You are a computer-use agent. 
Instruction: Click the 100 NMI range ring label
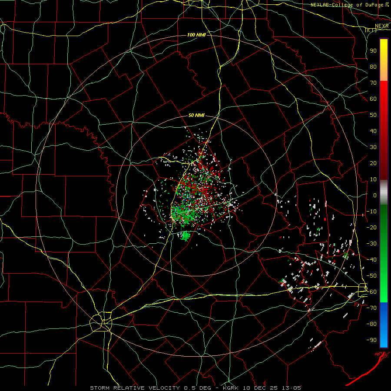196,35
